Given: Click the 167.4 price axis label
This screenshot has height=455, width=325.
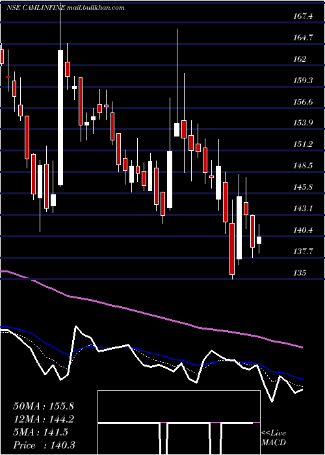Looking at the screenshot, I should click(x=304, y=16).
